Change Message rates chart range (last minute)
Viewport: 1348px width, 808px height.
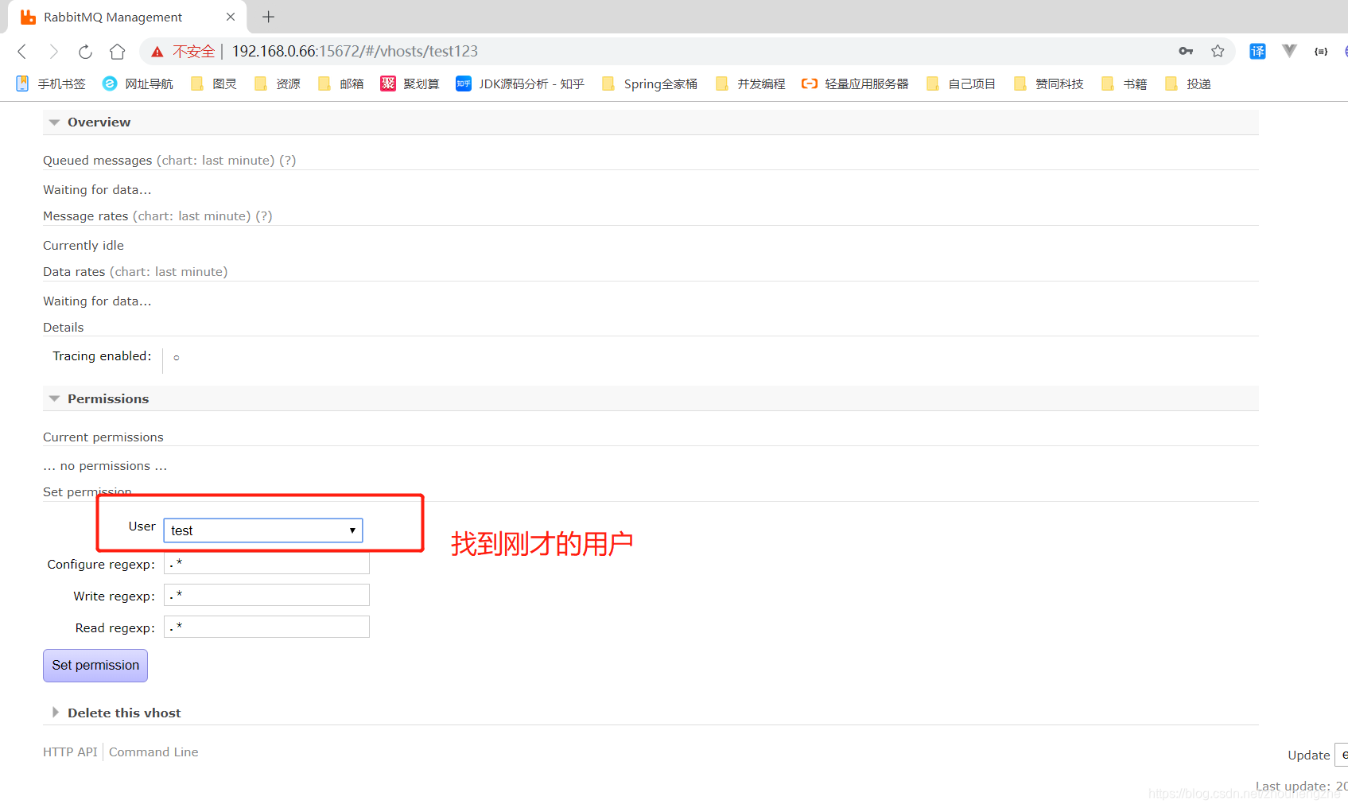[192, 216]
